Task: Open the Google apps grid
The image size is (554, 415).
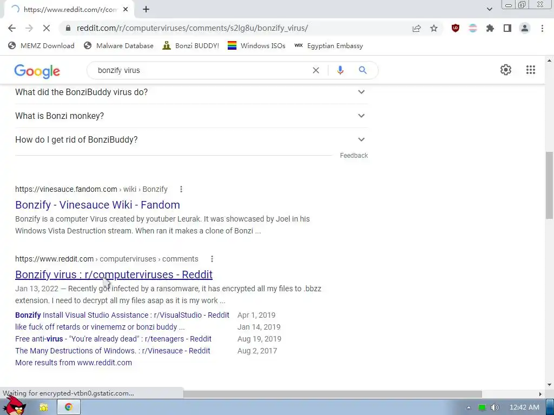Action: pos(531,70)
